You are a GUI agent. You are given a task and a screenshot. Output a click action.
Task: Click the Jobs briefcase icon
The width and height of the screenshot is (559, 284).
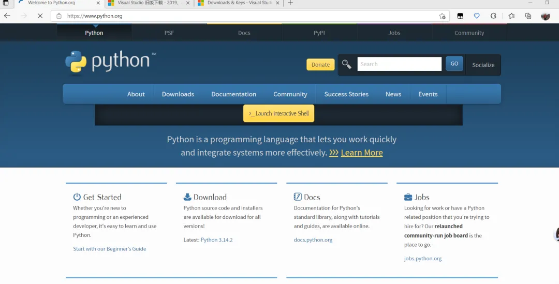[x=408, y=197]
